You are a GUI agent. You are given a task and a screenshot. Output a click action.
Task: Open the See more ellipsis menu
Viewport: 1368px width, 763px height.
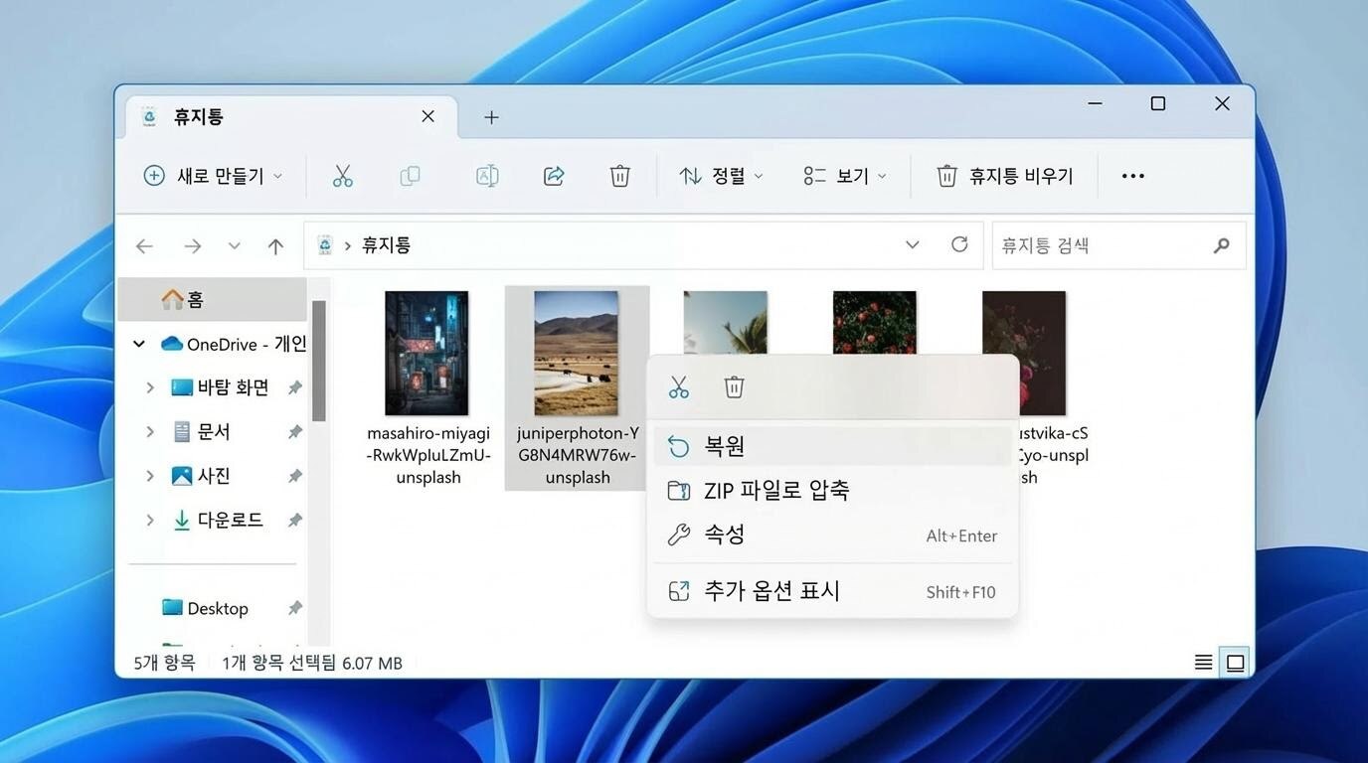(1133, 176)
